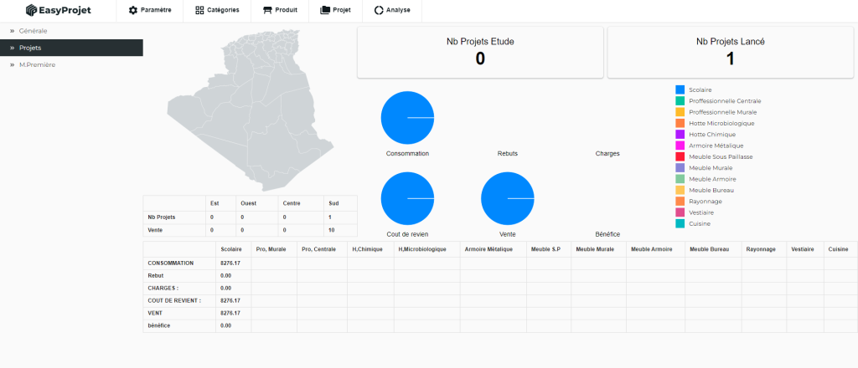Click the Vente pie chart
The height and width of the screenshot is (368, 858).
click(507, 198)
